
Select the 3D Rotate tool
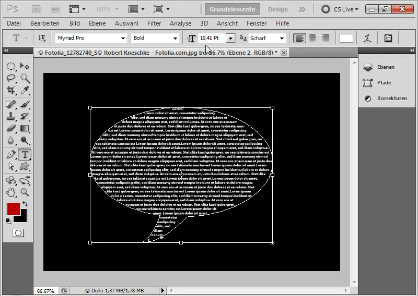click(x=11, y=180)
